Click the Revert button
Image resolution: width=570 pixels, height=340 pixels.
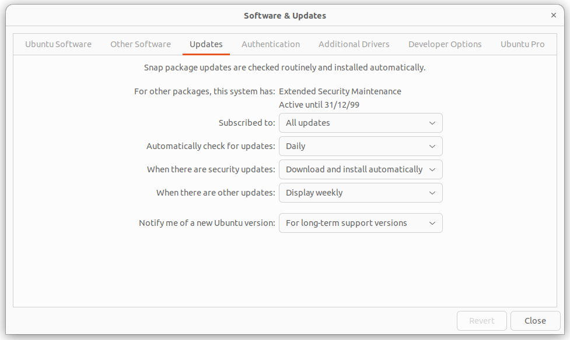[482, 321]
